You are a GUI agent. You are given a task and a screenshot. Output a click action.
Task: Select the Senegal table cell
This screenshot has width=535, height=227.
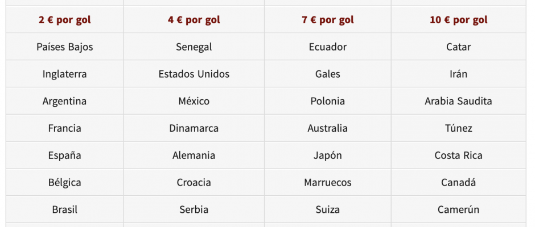pos(194,47)
